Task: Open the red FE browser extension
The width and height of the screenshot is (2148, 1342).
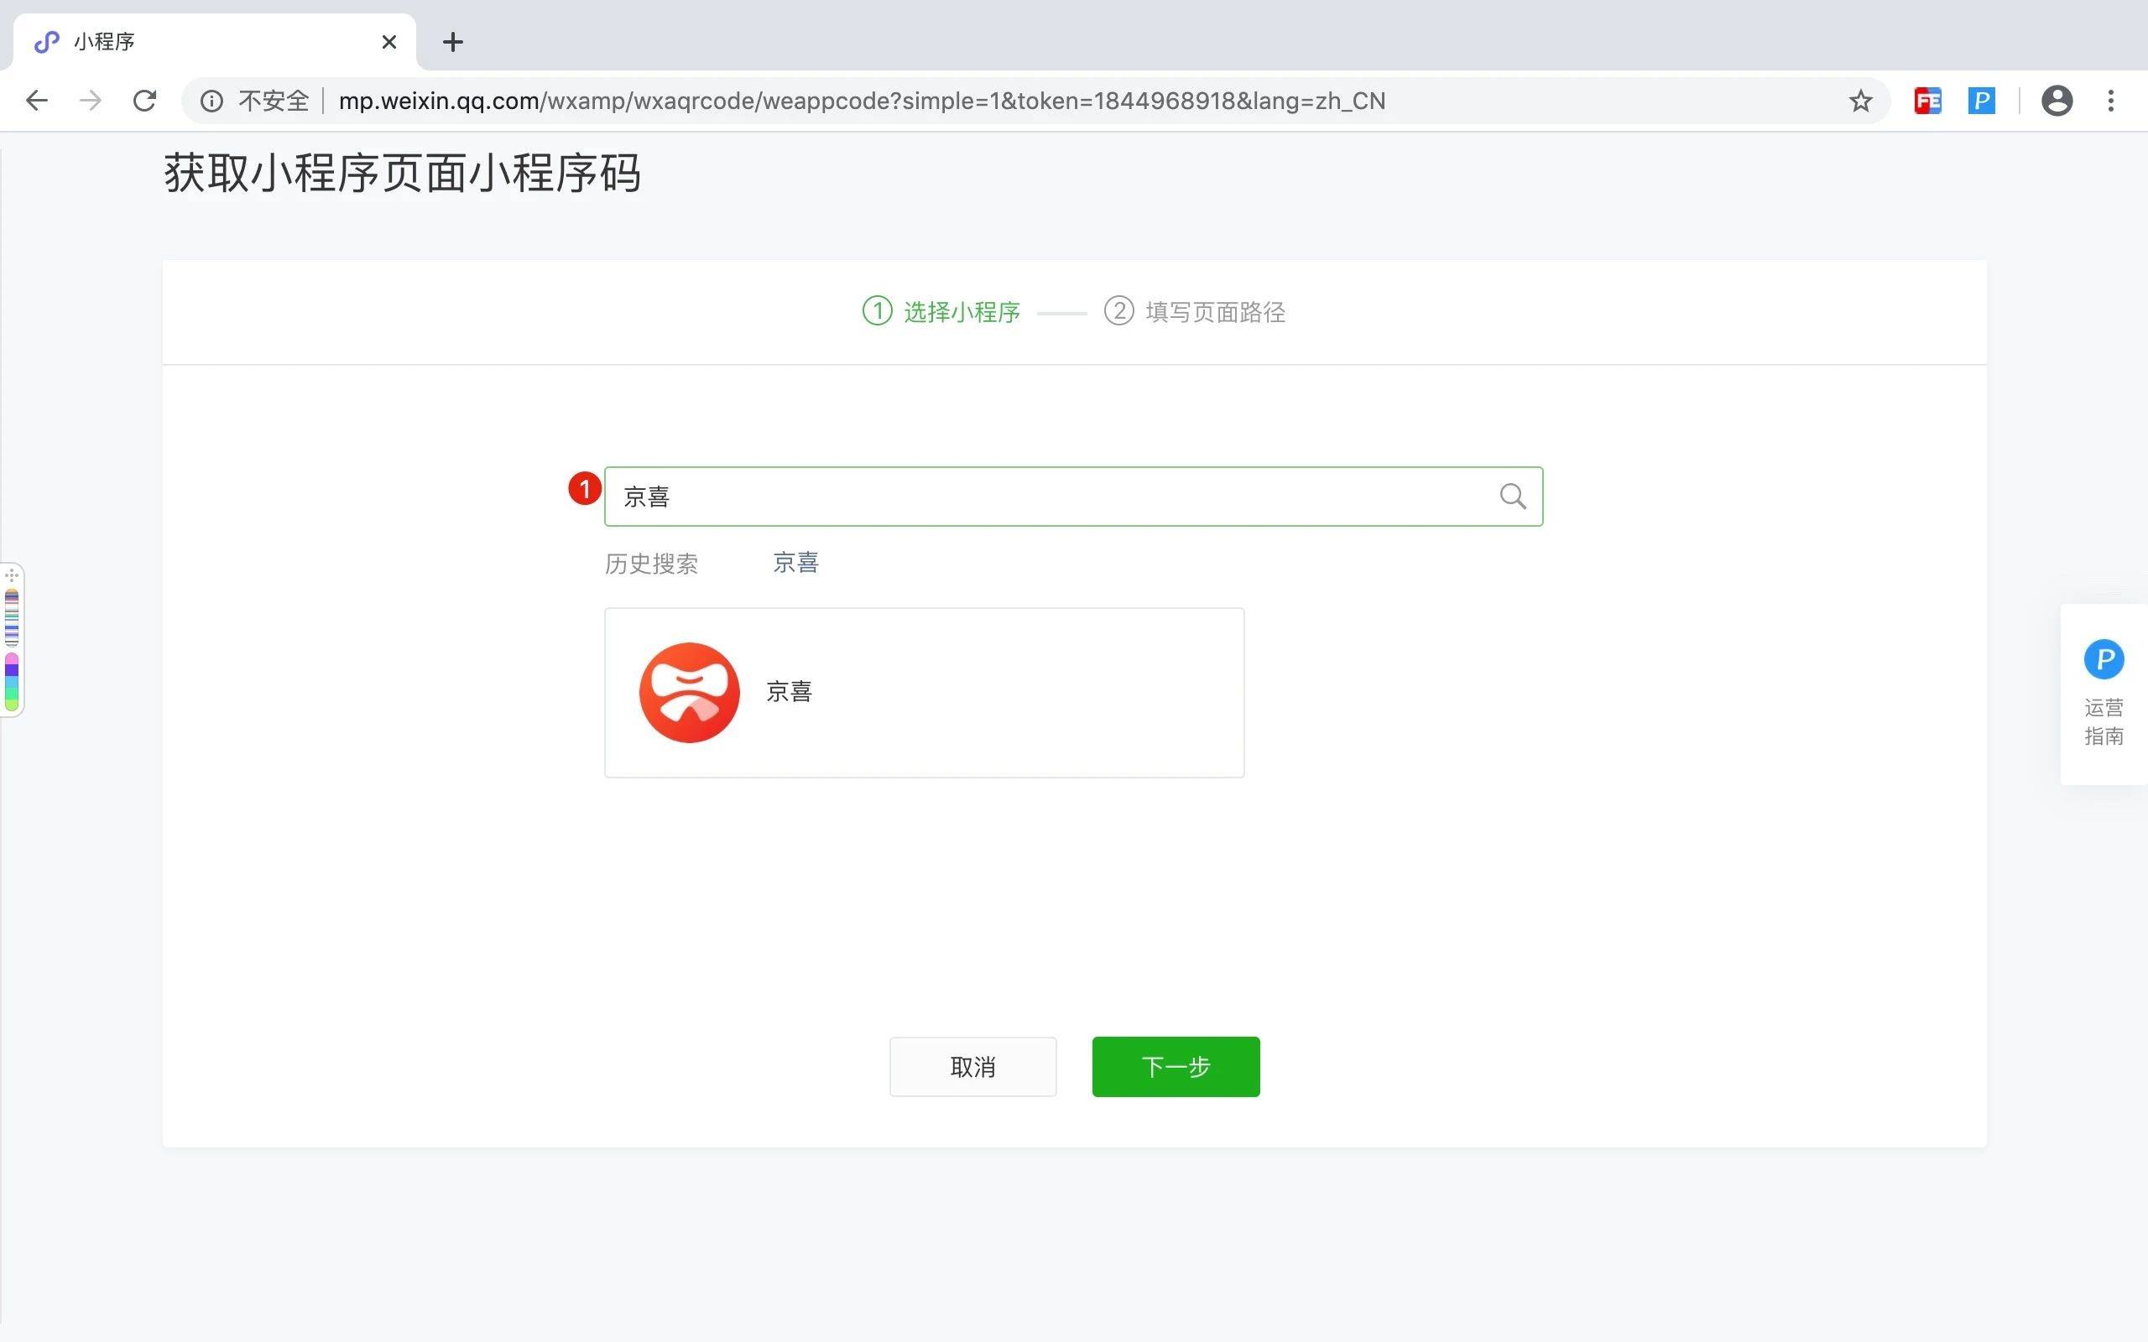Action: 1927,101
